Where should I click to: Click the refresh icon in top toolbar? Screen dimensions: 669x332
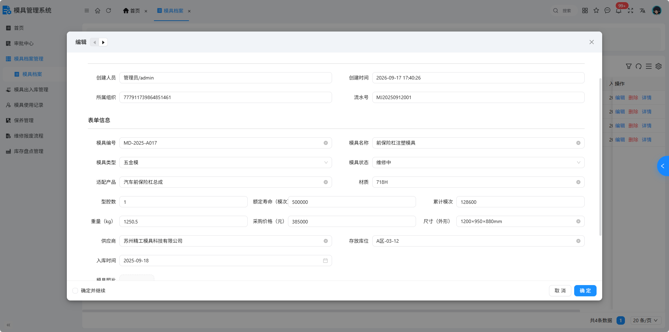click(108, 11)
